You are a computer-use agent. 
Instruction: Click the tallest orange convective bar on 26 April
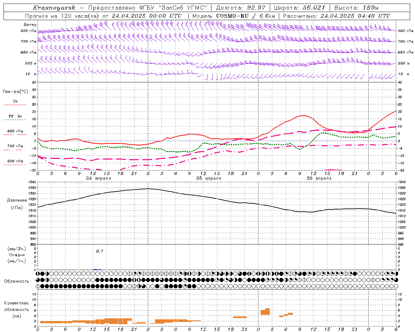(x=267, y=312)
